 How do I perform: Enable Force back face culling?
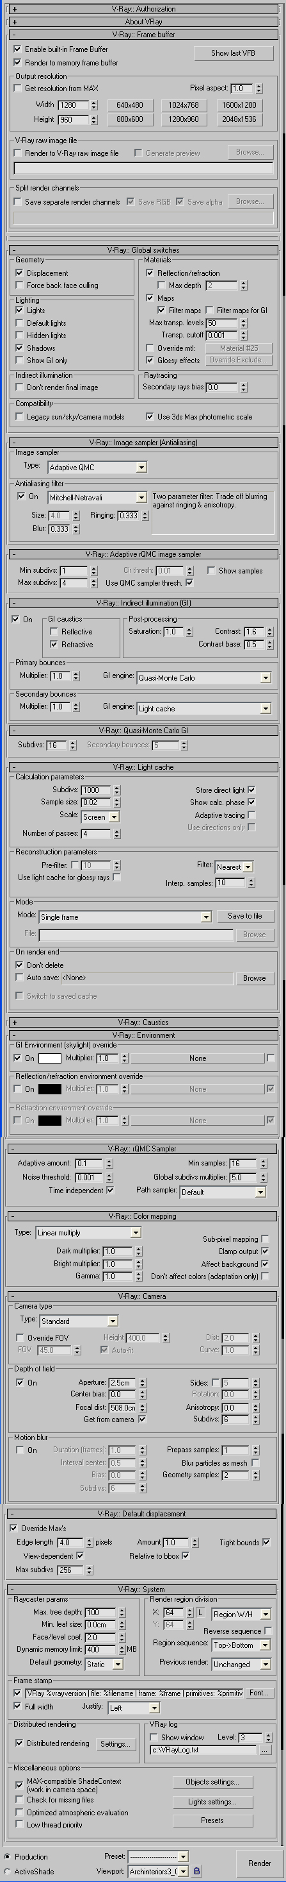20,285
